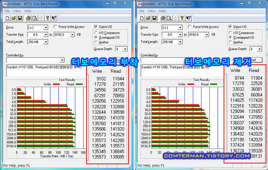The image size is (268, 170).
Task: Select Overlapped I/O radio in left window
Action: tap(96, 37)
